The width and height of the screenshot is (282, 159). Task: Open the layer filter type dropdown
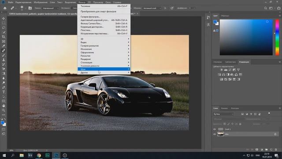[x=223, y=114]
